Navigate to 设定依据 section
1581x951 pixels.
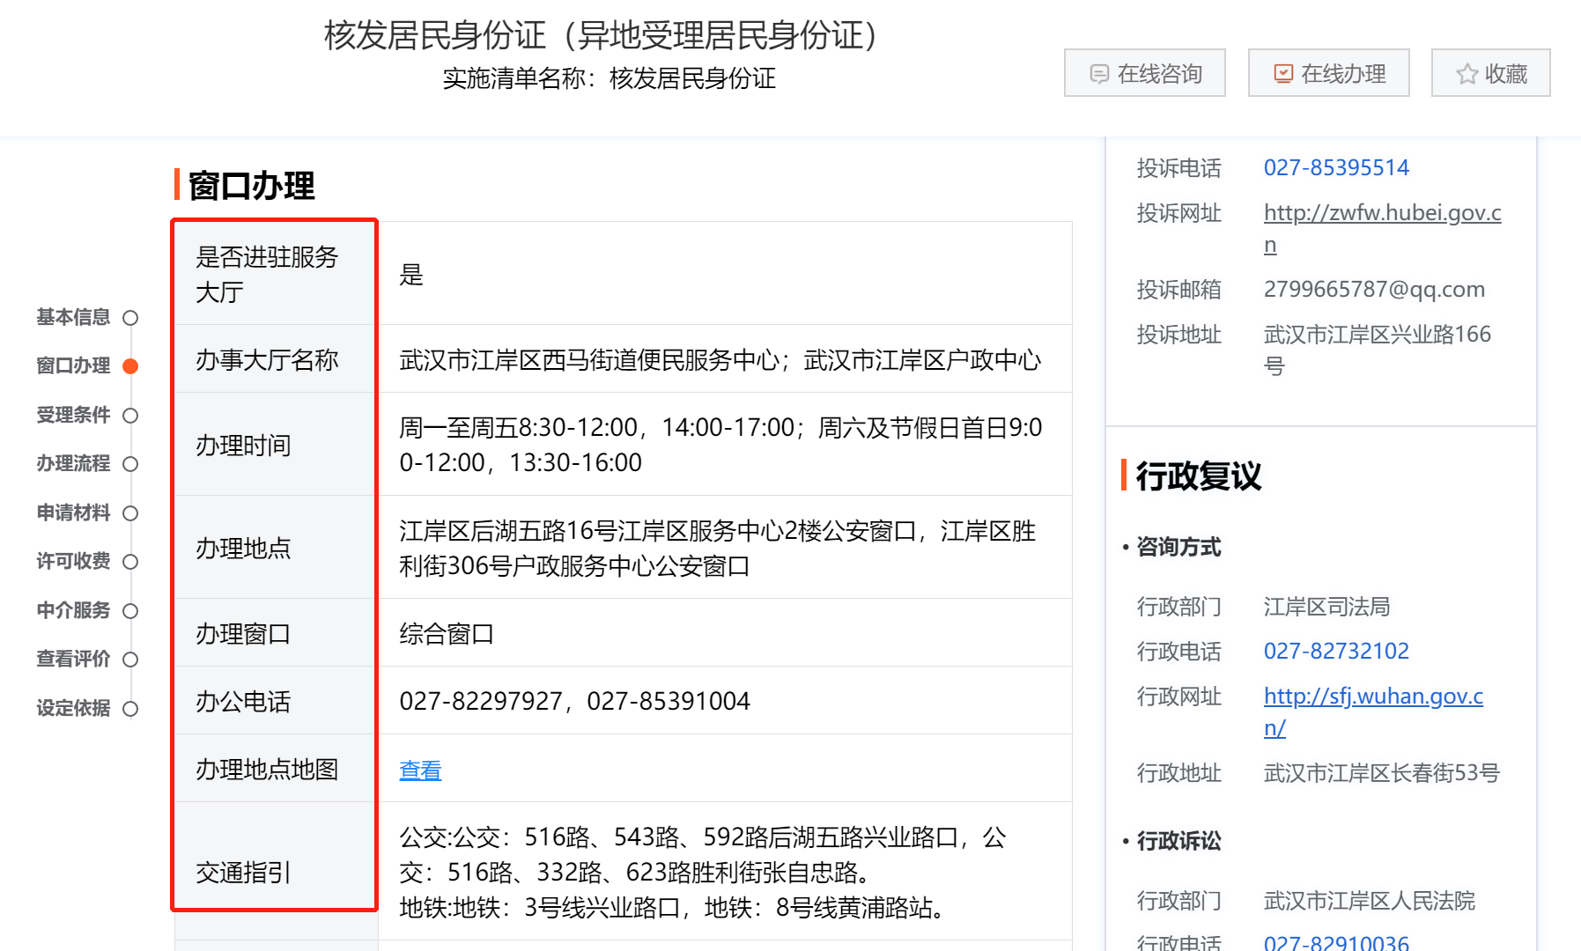[73, 708]
